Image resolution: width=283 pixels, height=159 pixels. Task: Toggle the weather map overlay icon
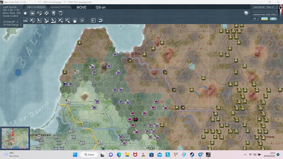click(32, 13)
